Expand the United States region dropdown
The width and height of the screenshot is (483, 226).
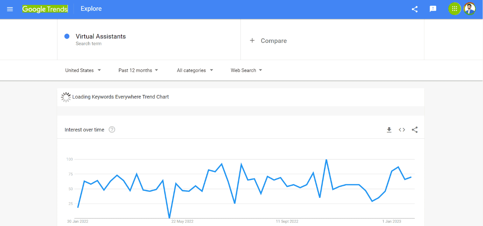[x=83, y=70]
